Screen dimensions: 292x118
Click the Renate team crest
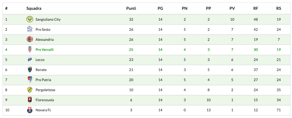click(x=30, y=70)
